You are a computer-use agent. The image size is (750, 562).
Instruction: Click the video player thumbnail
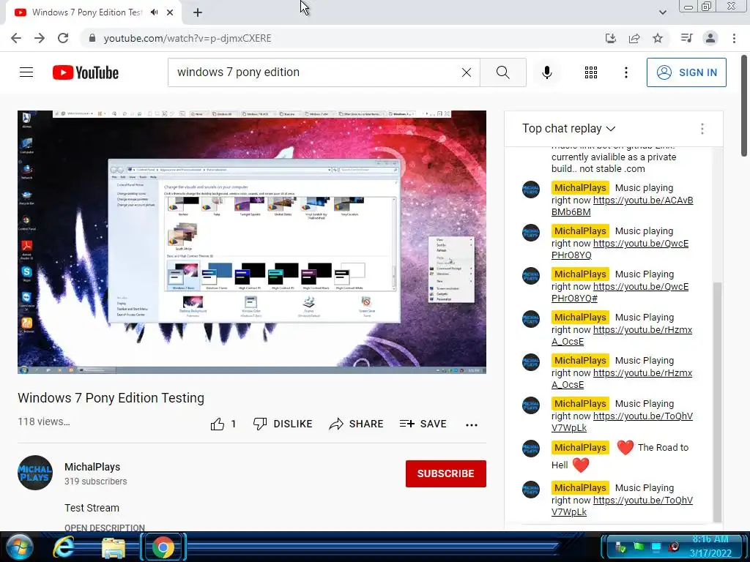point(252,241)
